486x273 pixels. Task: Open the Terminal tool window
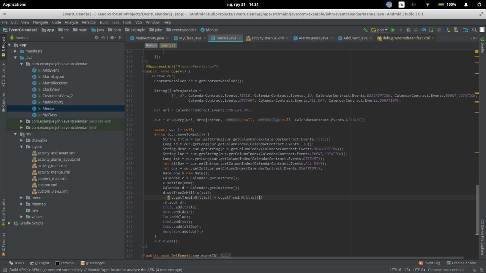pos(65,263)
